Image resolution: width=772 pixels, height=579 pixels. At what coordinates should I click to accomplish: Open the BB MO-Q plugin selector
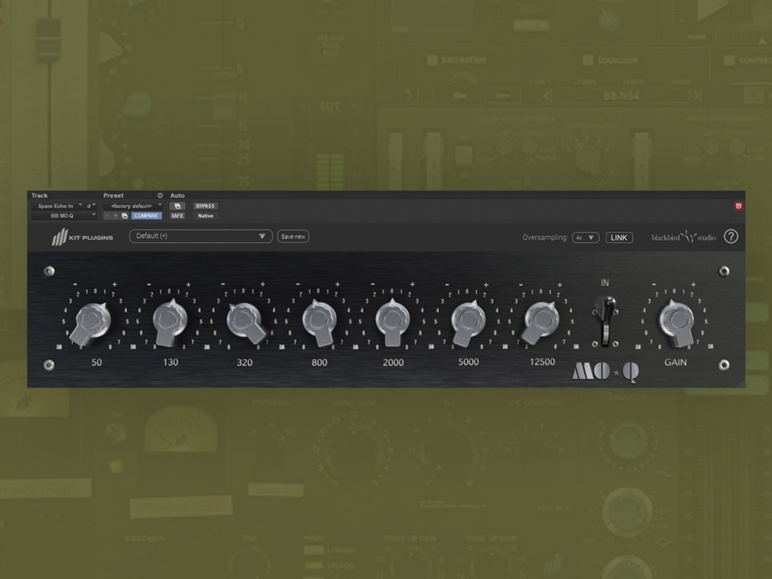(64, 216)
